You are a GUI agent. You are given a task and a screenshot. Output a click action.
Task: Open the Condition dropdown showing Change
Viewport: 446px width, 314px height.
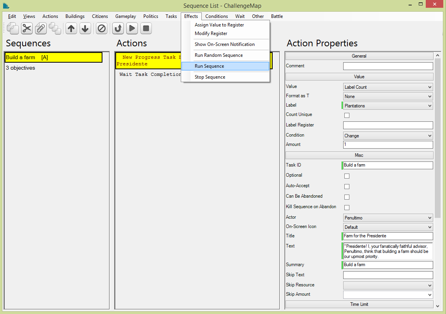point(388,136)
